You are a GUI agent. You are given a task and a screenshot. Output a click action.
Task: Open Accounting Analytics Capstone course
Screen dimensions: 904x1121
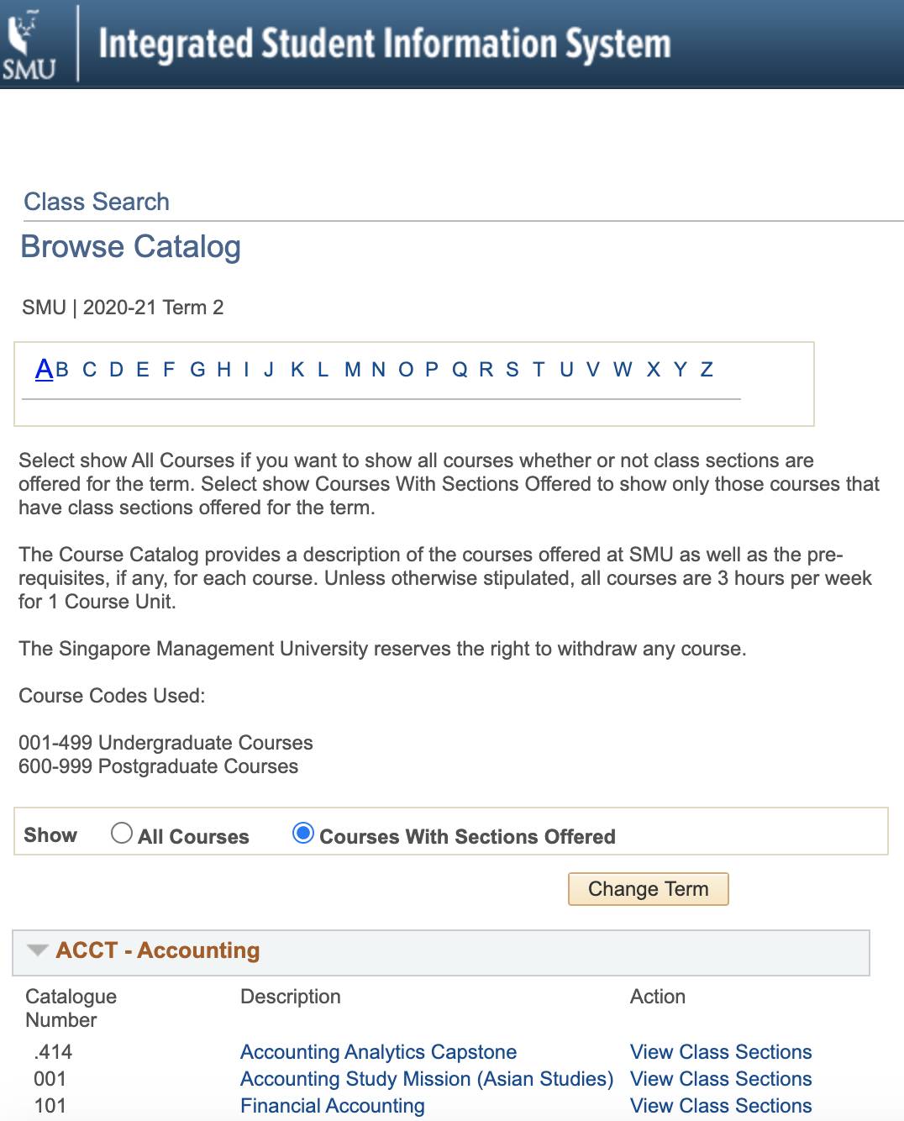coord(378,1052)
